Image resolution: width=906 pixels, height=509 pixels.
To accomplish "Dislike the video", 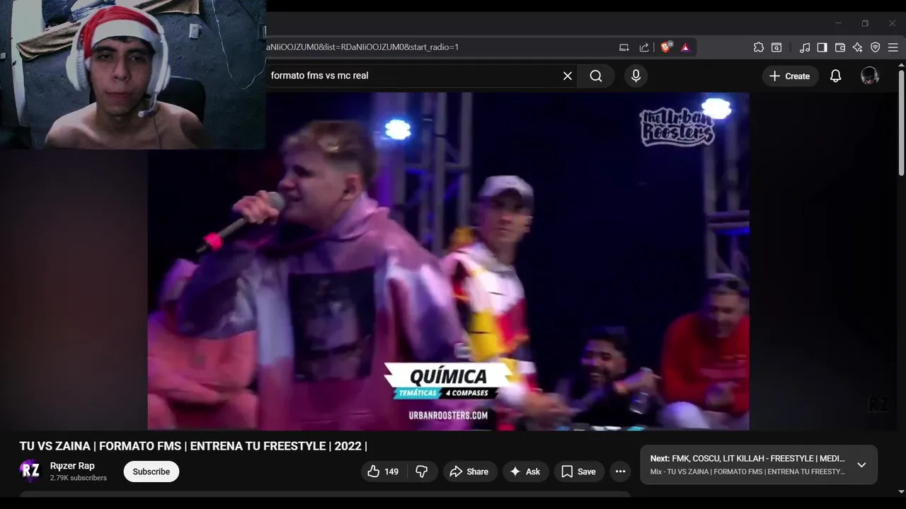I will tap(422, 472).
